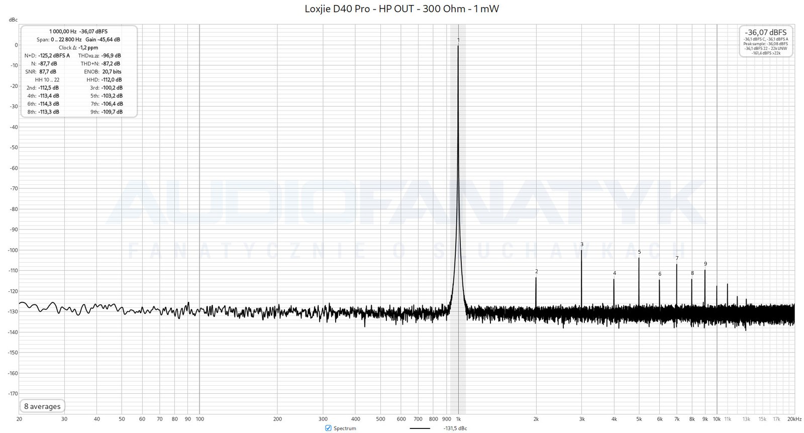The image size is (804, 433).
Task: Click the large -36,07 dBFS level readout
Action: tap(766, 33)
